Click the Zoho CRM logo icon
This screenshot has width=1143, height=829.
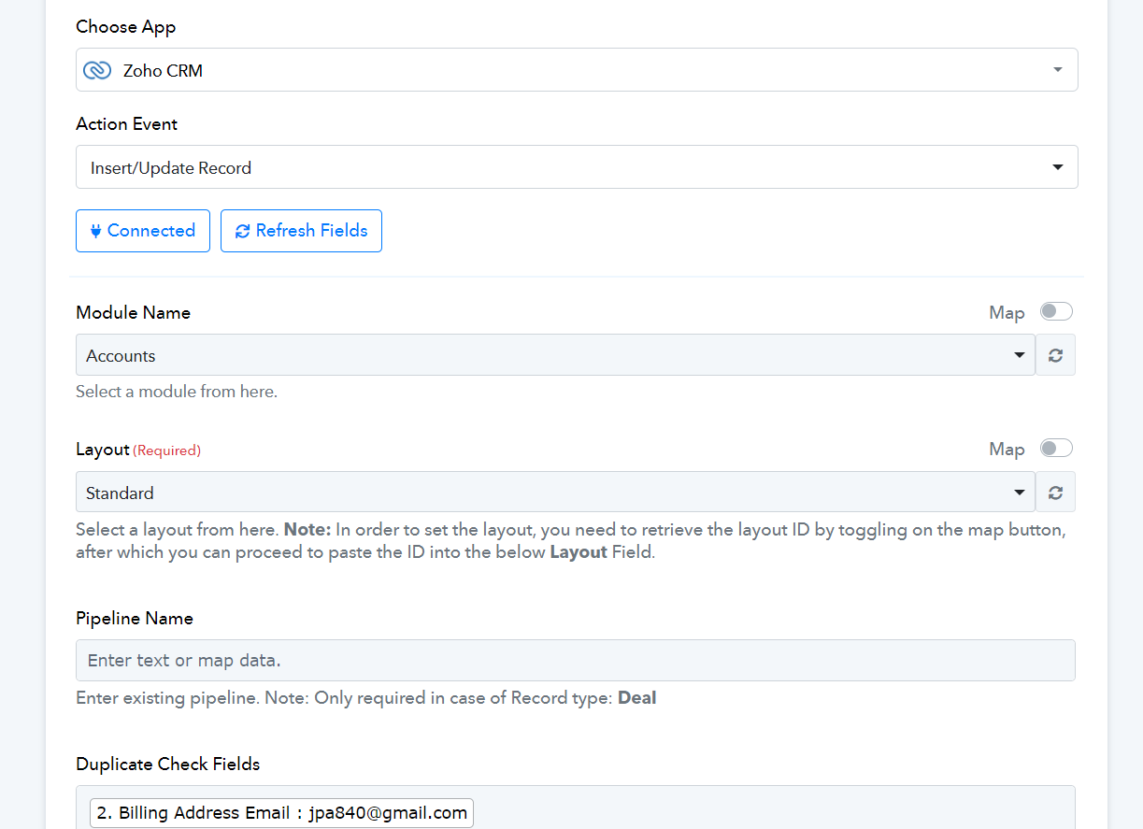pyautogui.click(x=97, y=70)
